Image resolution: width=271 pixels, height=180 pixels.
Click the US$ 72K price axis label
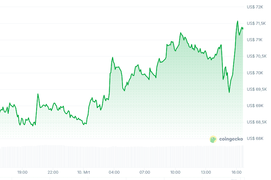(x=255, y=7)
